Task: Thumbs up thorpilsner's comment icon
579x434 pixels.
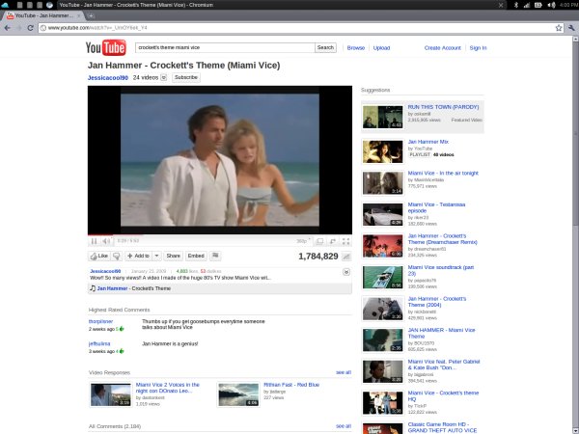Action: [x=122, y=329]
